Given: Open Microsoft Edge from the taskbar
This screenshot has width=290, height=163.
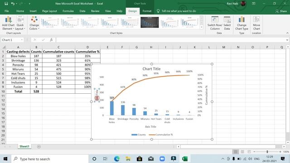Looking at the screenshot, I should click(116, 159).
